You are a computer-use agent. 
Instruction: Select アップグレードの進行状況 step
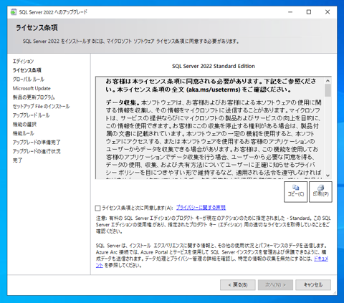[x=37, y=151]
